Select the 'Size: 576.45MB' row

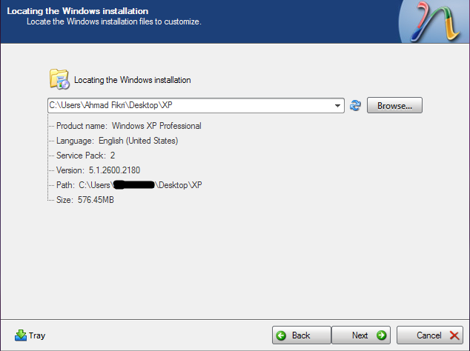(x=85, y=200)
